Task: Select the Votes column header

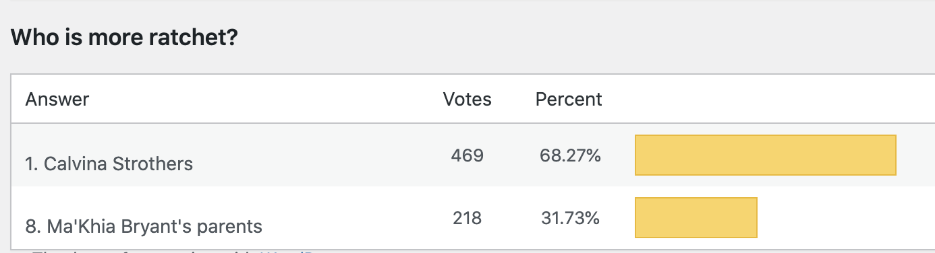Action: pos(468,100)
